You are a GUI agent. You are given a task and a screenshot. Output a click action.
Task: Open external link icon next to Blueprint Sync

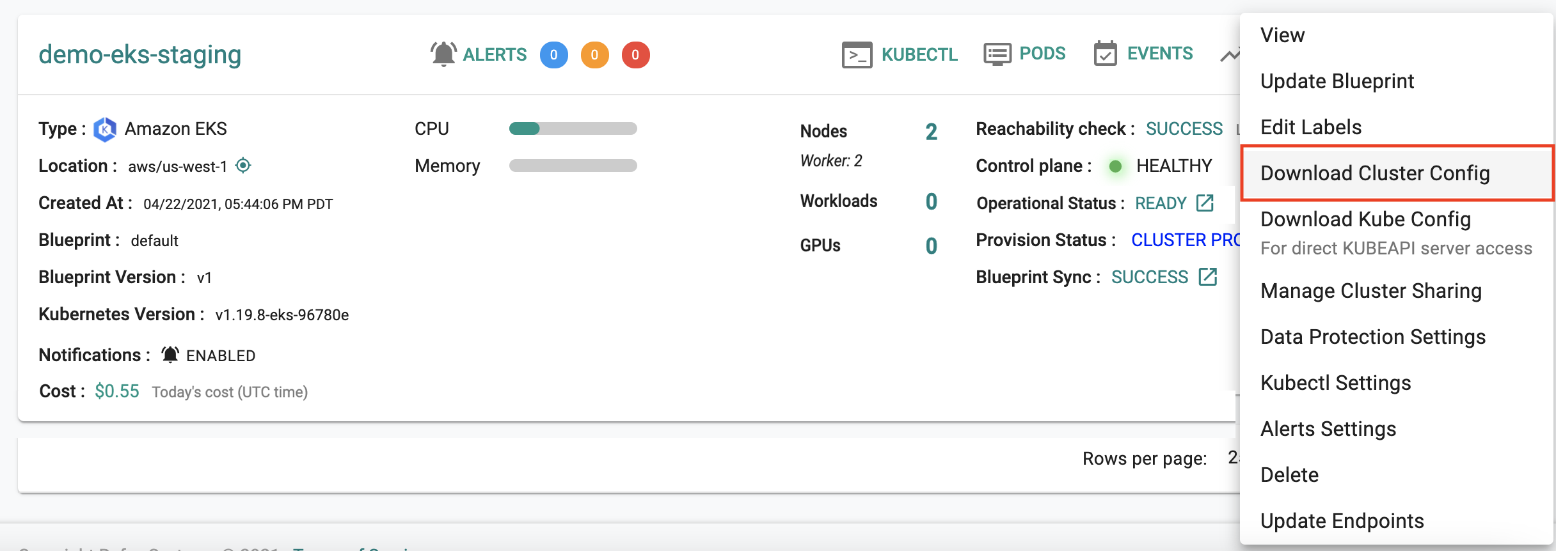point(1208,276)
